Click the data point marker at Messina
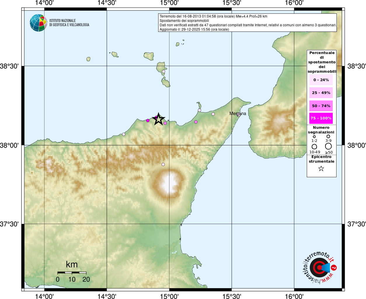The height and width of the screenshot is (299, 366). [x=238, y=115]
